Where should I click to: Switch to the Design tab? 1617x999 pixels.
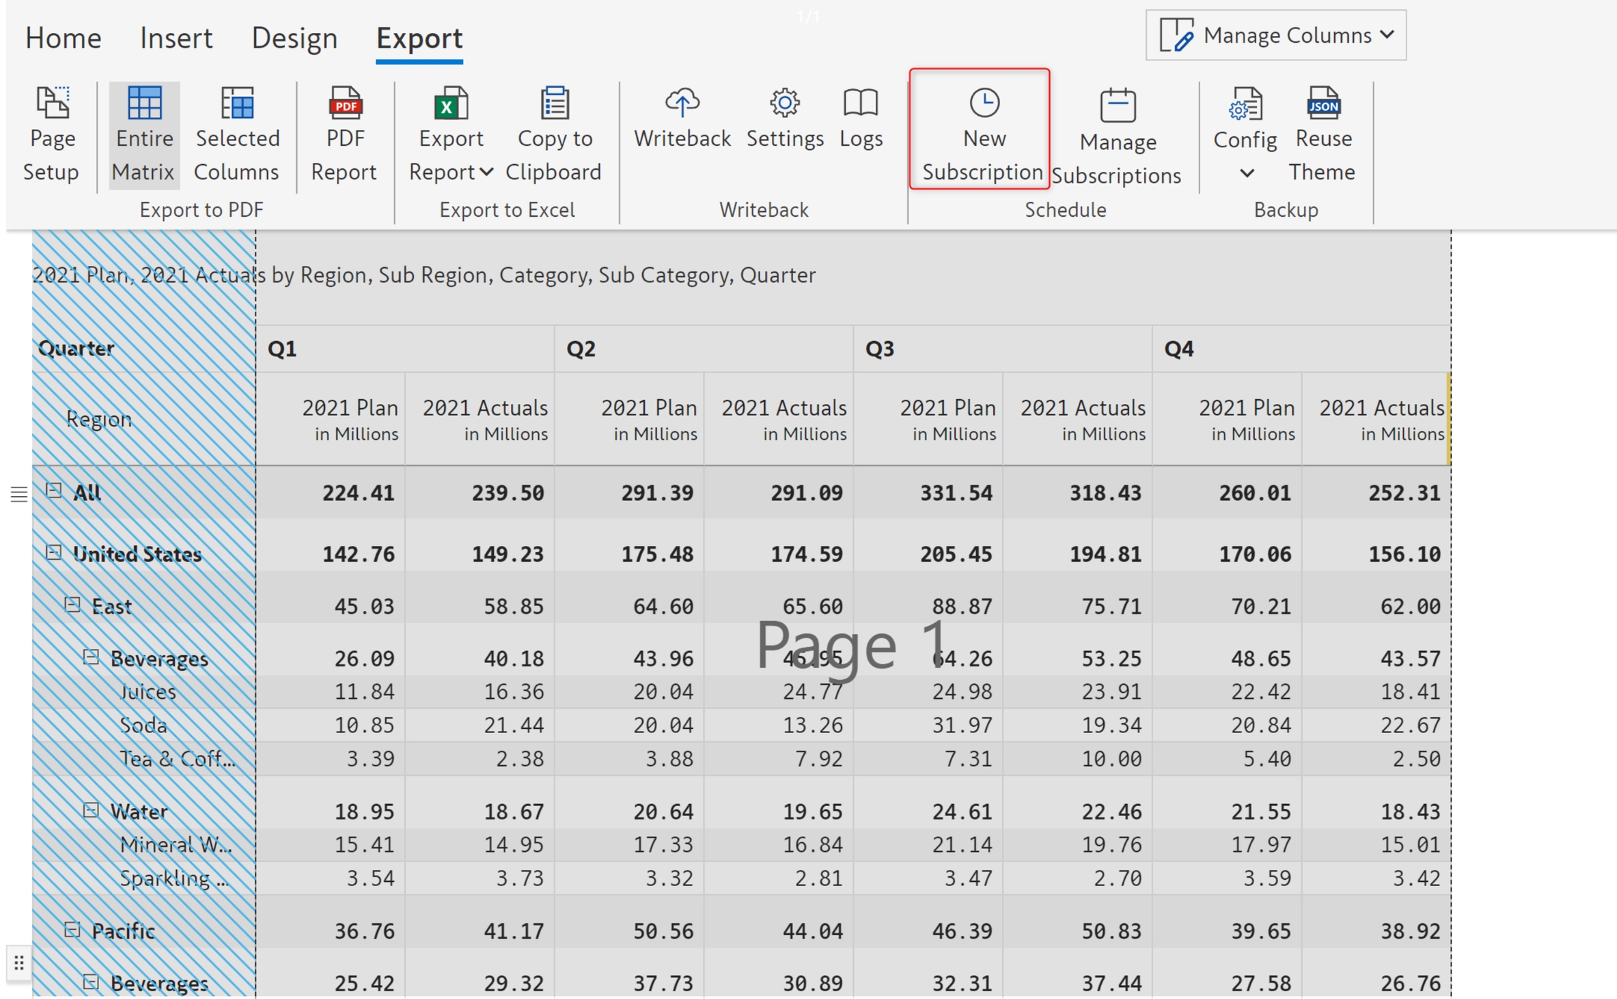pyautogui.click(x=294, y=38)
